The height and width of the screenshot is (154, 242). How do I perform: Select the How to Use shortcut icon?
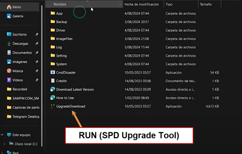click(53, 98)
